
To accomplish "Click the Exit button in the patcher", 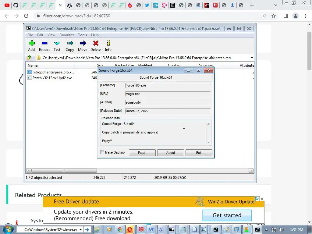I will tap(199, 153).
